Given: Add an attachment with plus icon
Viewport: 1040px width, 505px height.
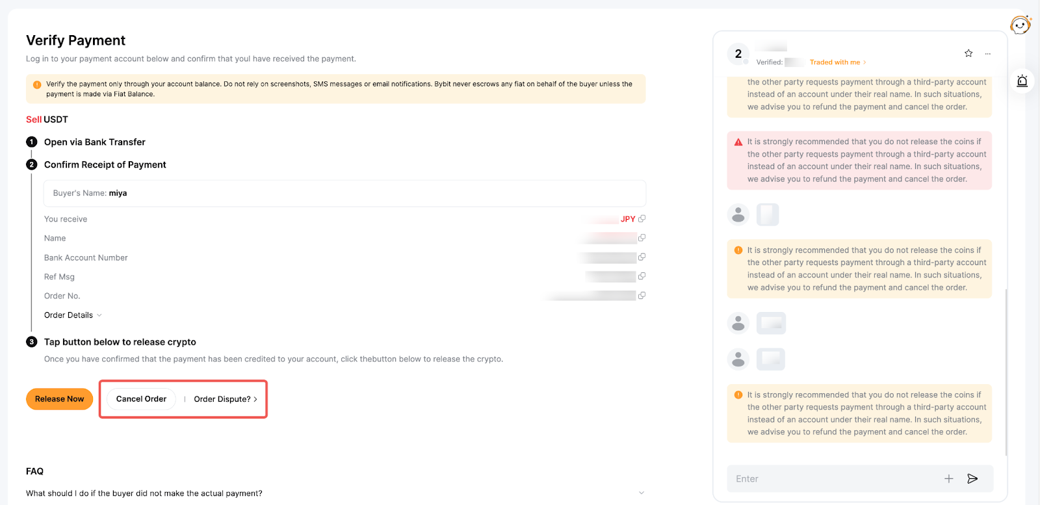Looking at the screenshot, I should click(948, 479).
